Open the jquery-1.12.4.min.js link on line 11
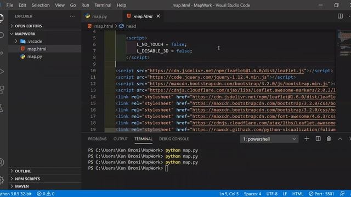 208,77
